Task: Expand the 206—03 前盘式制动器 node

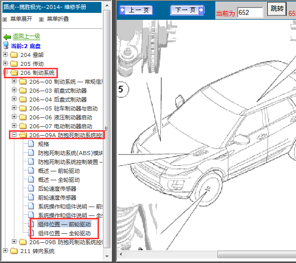Action: click(14, 90)
